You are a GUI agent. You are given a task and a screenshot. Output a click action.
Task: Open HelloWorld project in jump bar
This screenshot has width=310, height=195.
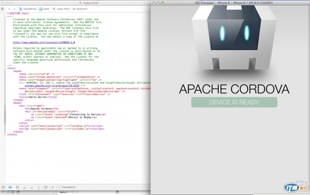pyautogui.click(x=28, y=9)
